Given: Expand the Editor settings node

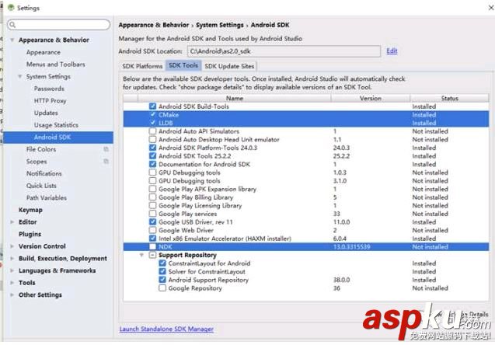Looking at the screenshot, I should pos(12,222).
